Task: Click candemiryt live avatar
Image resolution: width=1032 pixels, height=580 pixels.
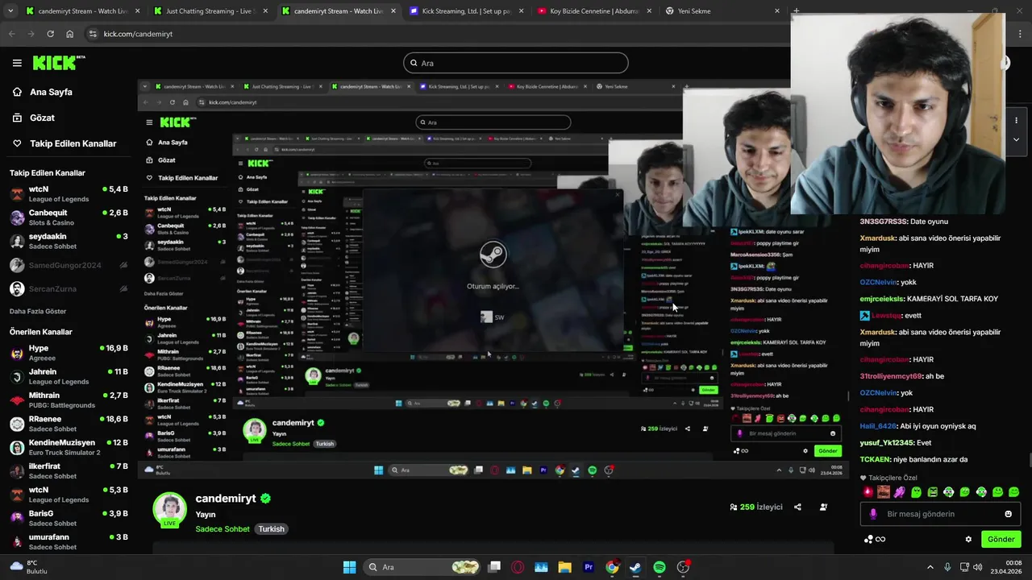Action: click(170, 510)
